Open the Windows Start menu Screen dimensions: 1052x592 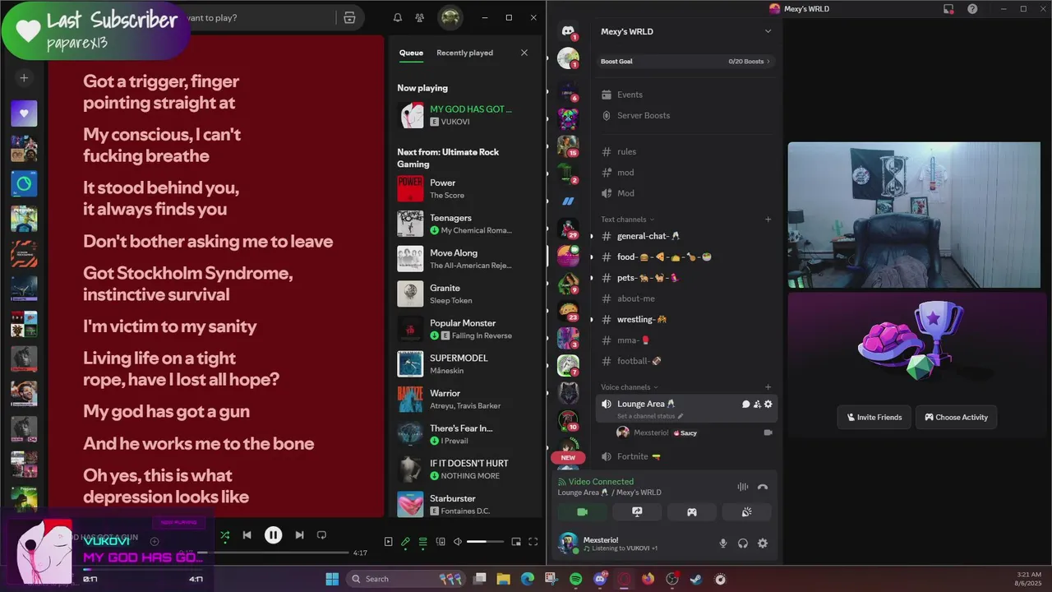(x=332, y=579)
